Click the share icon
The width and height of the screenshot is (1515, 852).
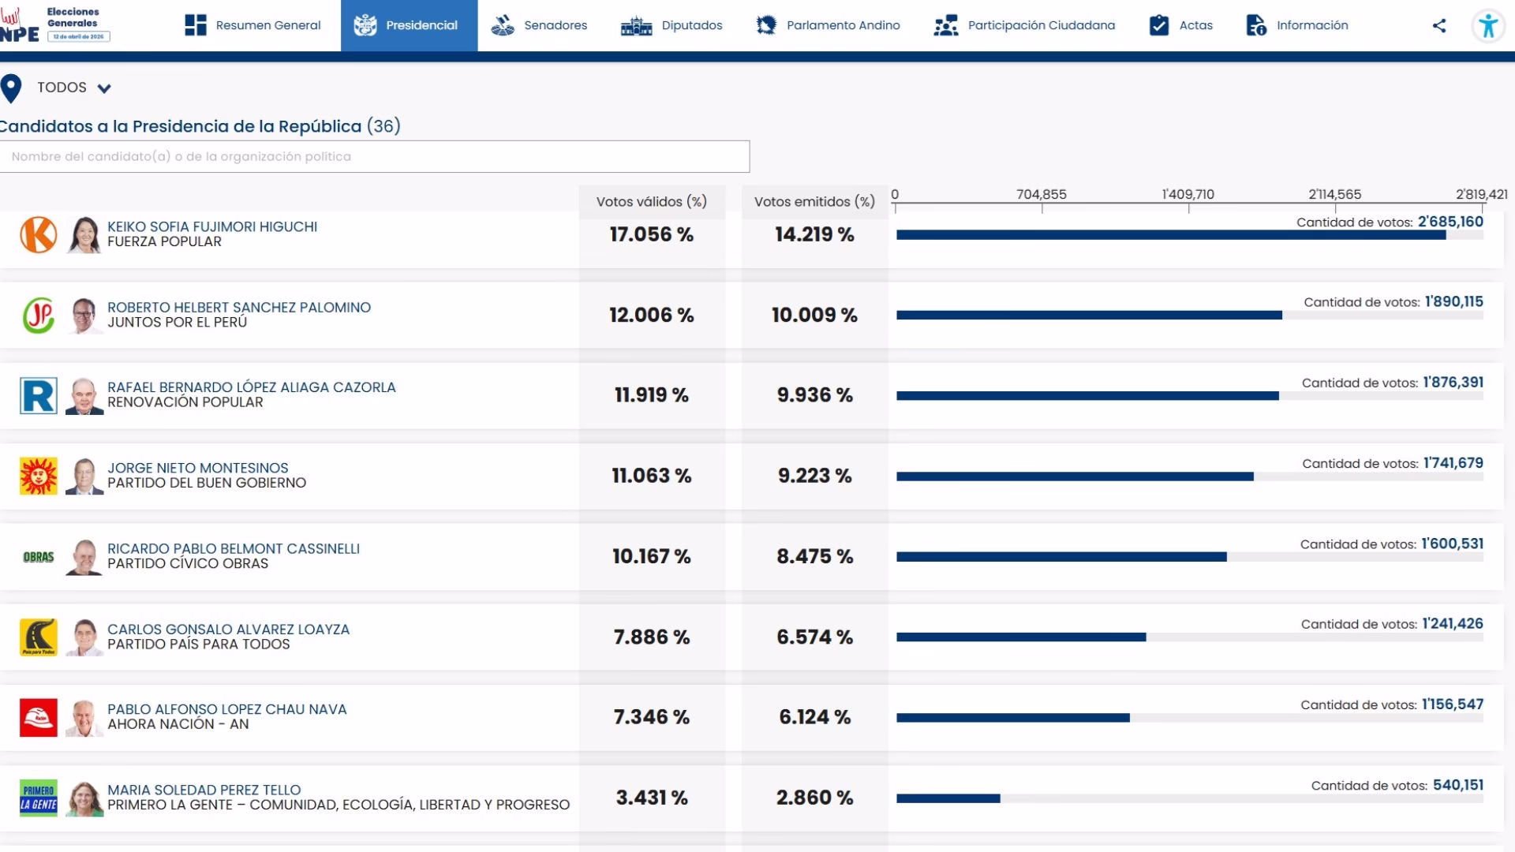coord(1439,25)
